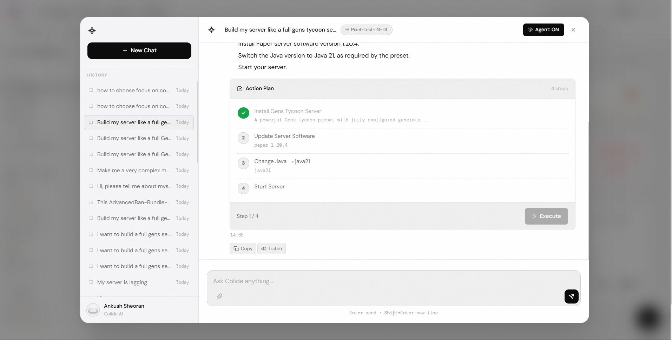Open 'Make me a very complex m...' chat

click(x=139, y=171)
